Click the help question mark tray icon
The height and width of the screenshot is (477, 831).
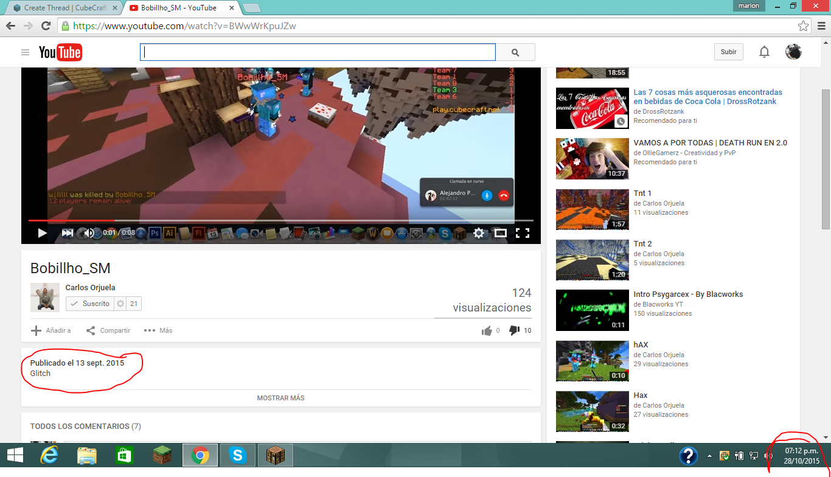click(689, 456)
